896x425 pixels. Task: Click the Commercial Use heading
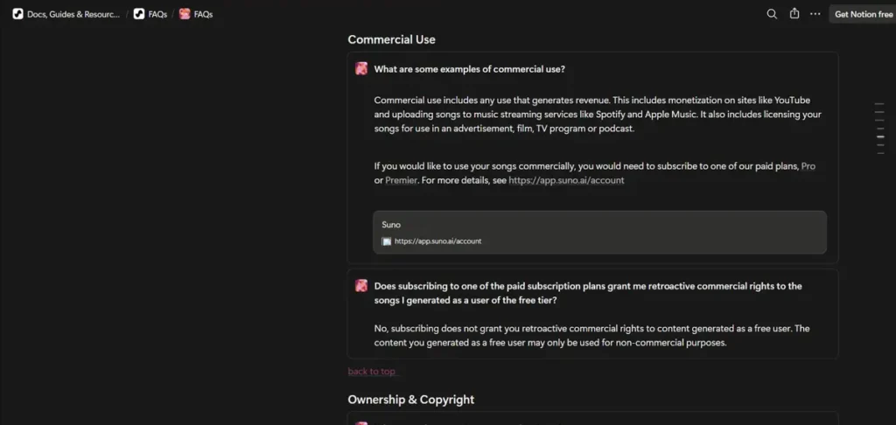pyautogui.click(x=391, y=39)
